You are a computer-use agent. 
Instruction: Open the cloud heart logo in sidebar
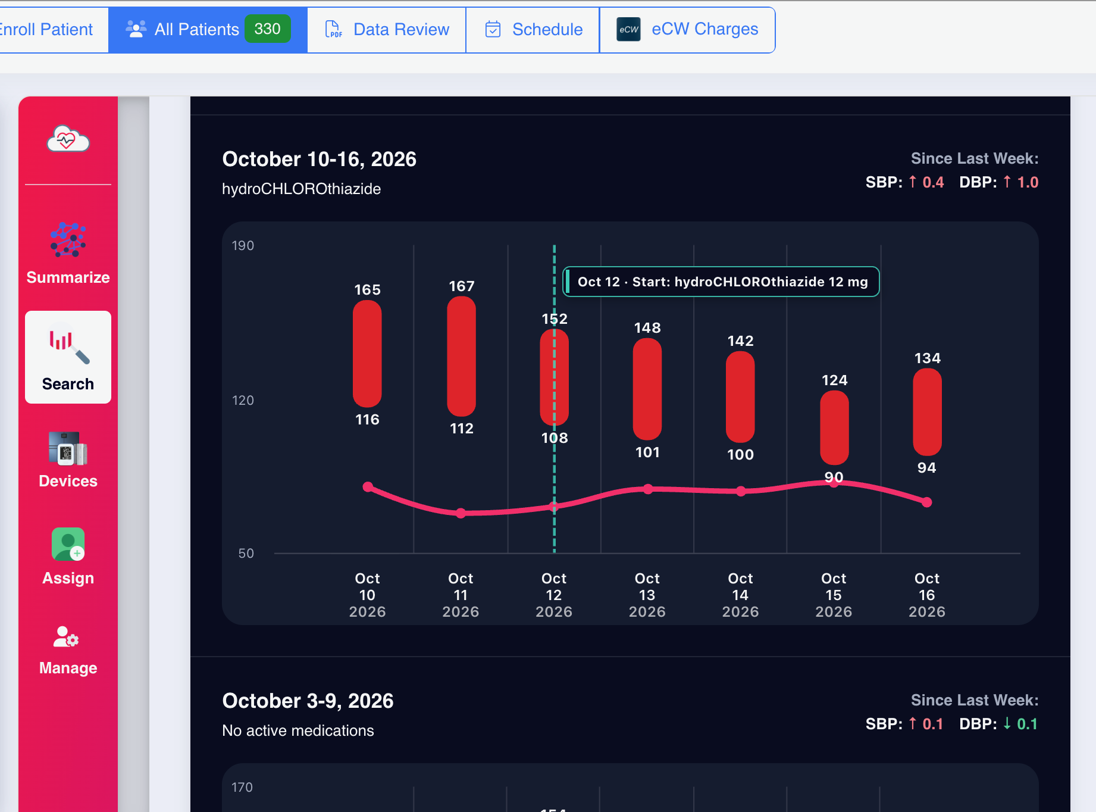68,139
